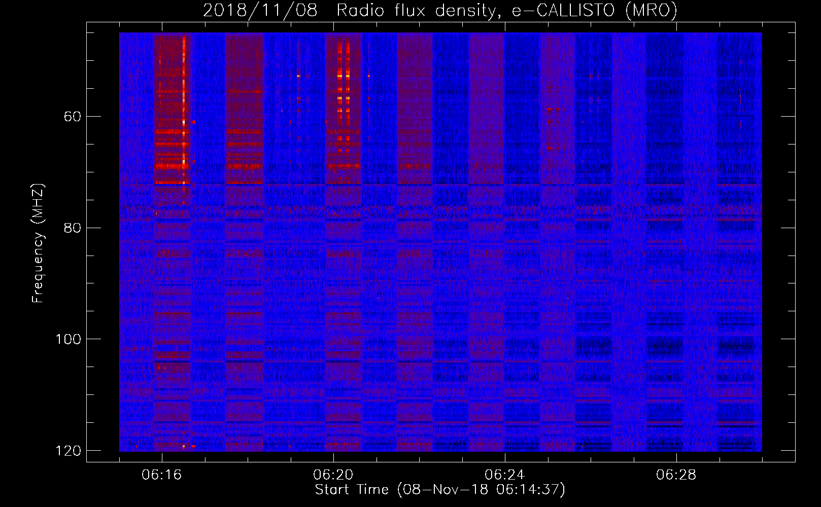
Task: Click the 60 frequency tick label
Action: tap(73, 117)
